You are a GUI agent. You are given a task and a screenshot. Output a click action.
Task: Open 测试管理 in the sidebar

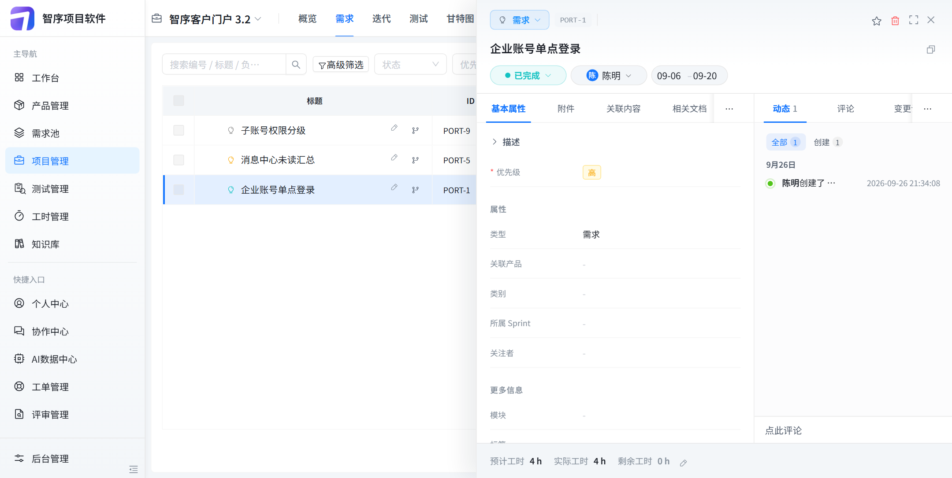coord(72,189)
